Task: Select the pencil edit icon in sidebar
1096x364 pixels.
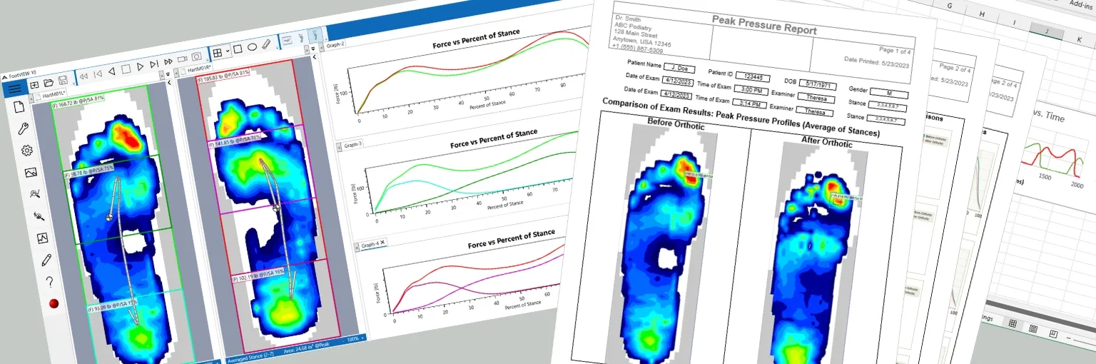Action: coord(46,260)
